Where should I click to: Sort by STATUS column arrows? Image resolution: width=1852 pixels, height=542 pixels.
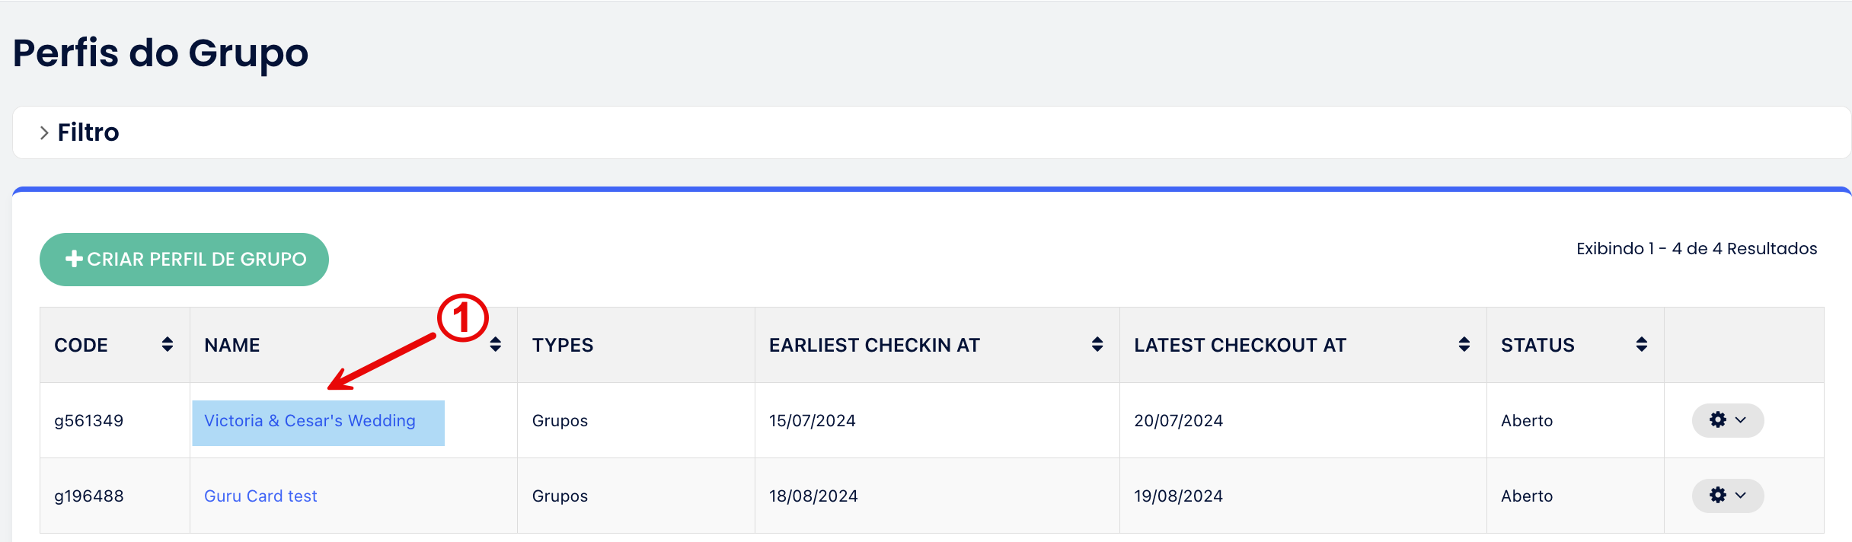(x=1642, y=345)
